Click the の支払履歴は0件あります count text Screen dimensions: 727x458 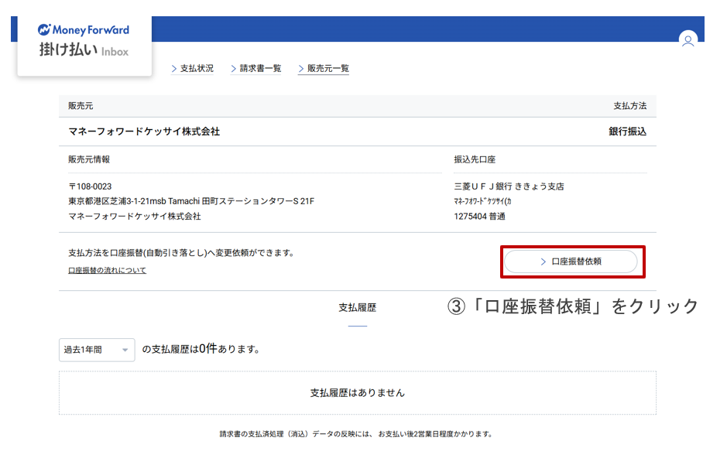pyautogui.click(x=201, y=349)
